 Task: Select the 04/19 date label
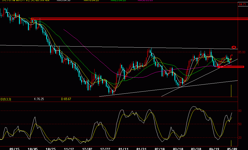214,149
